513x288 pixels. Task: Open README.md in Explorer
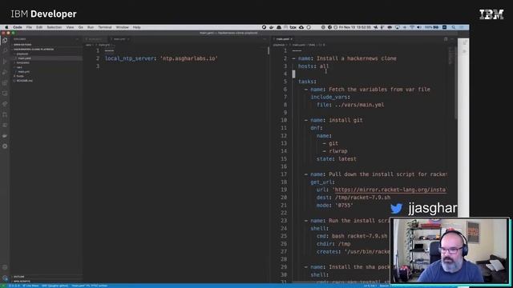pos(24,81)
